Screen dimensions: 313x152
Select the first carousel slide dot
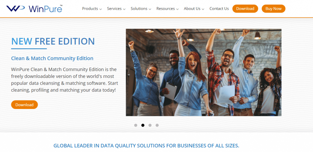pos(136,125)
